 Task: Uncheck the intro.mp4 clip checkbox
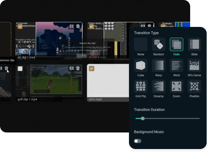[x=91, y=69]
